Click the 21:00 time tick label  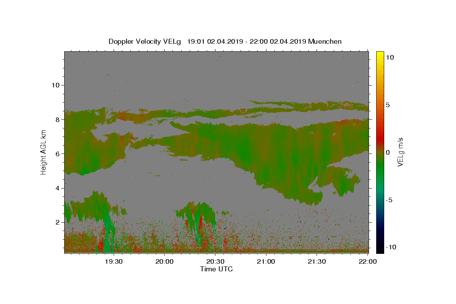[x=266, y=261]
